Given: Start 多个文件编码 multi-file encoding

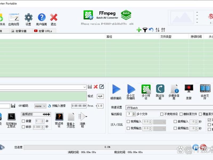Looking at the screenshot, I should pyautogui.click(x=131, y=92).
